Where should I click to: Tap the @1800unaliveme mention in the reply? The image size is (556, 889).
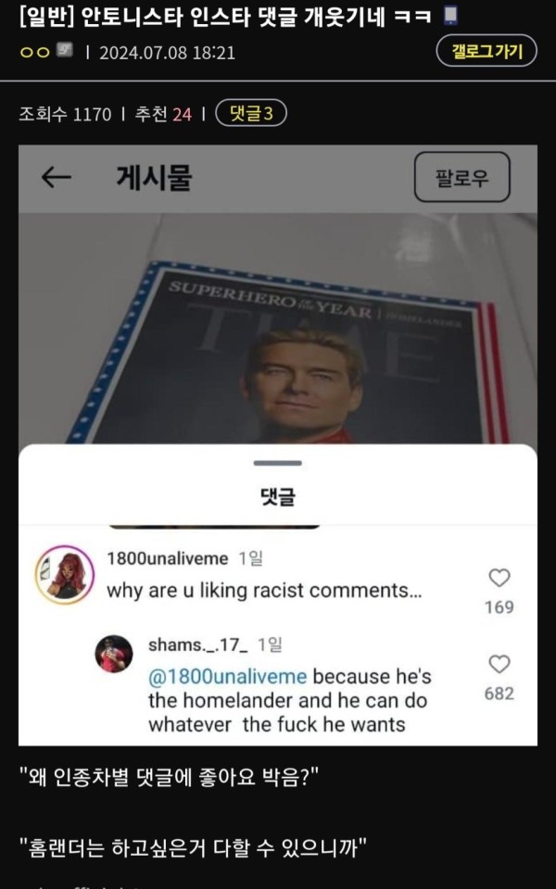228,676
